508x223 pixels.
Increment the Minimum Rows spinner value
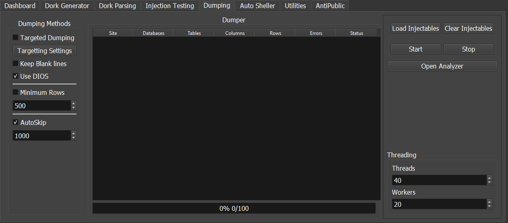point(73,103)
